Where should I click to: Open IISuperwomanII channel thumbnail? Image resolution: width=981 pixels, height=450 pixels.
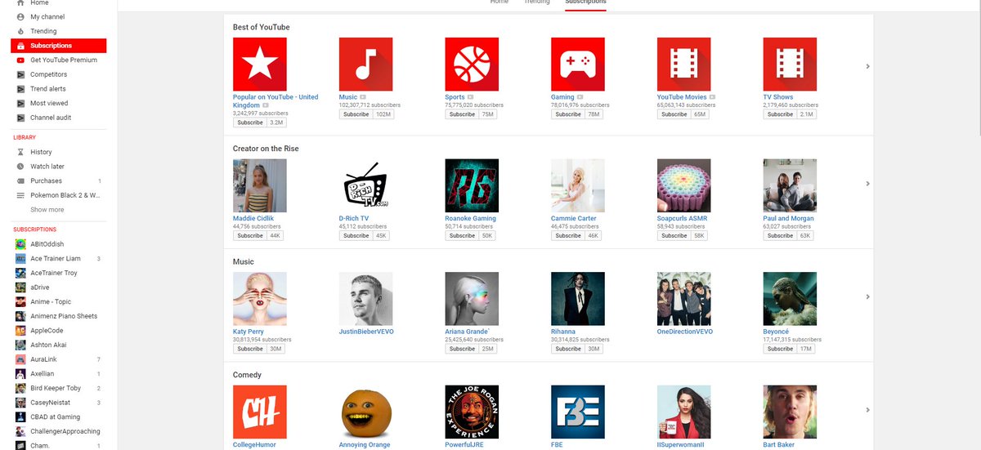tap(684, 412)
